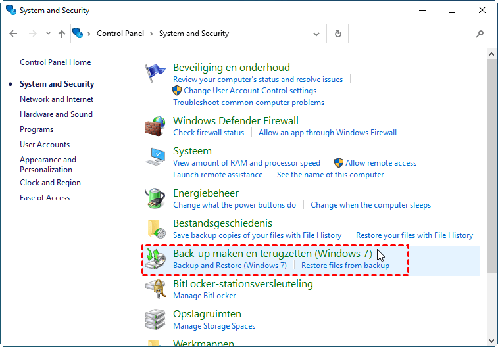Refresh the Control Panel view

pyautogui.click(x=338, y=34)
